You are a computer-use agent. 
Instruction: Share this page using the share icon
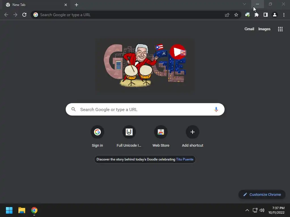(227, 15)
